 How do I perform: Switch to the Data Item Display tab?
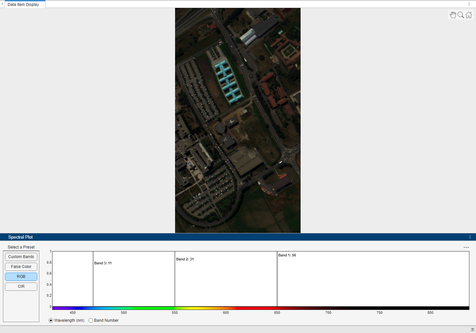25,4
